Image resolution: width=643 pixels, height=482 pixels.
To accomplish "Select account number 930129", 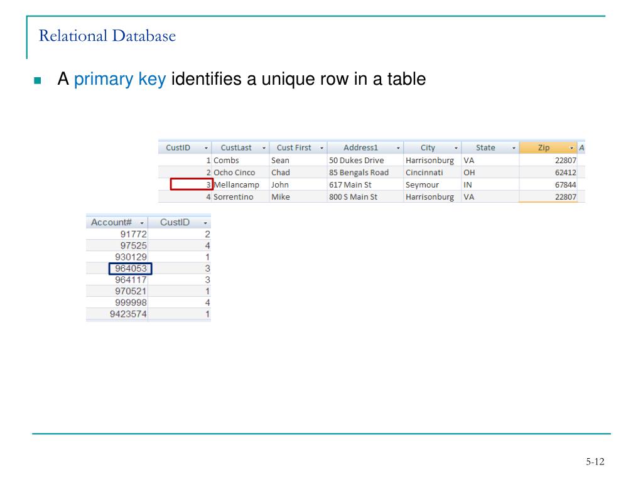I will [117, 257].
